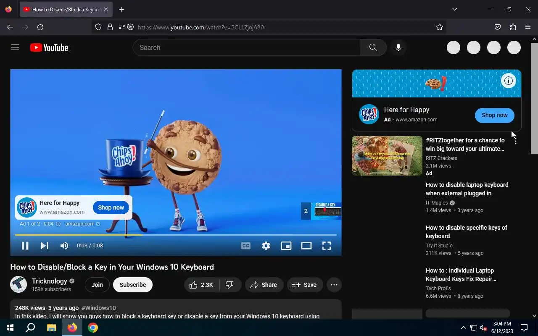Open Windows notification center
538x336 pixels.
524,328
